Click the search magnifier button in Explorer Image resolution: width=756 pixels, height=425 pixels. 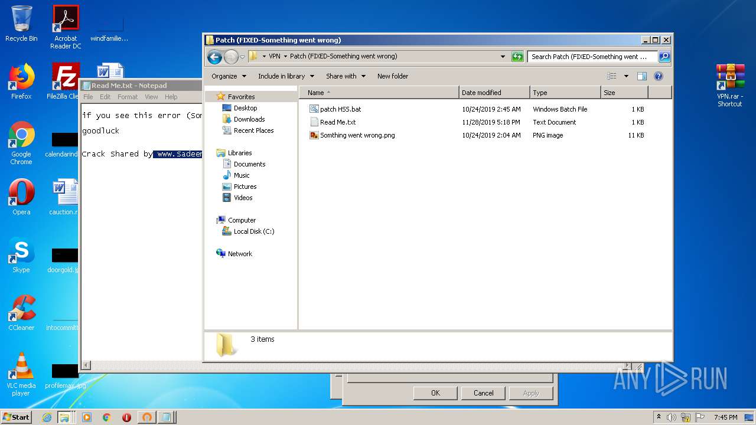(664, 57)
